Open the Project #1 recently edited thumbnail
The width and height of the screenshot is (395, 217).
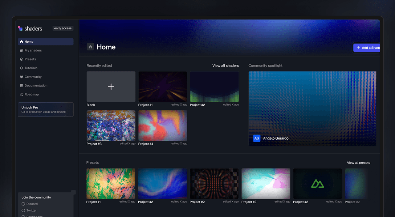click(163, 87)
